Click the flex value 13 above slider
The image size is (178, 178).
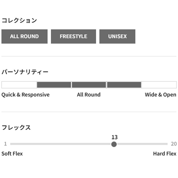[x=114, y=137]
